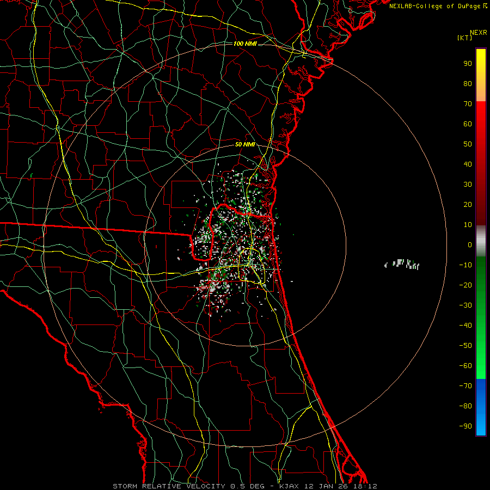Click the 40 value on the velocity scale
The height and width of the screenshot is (490, 490).
click(x=468, y=164)
